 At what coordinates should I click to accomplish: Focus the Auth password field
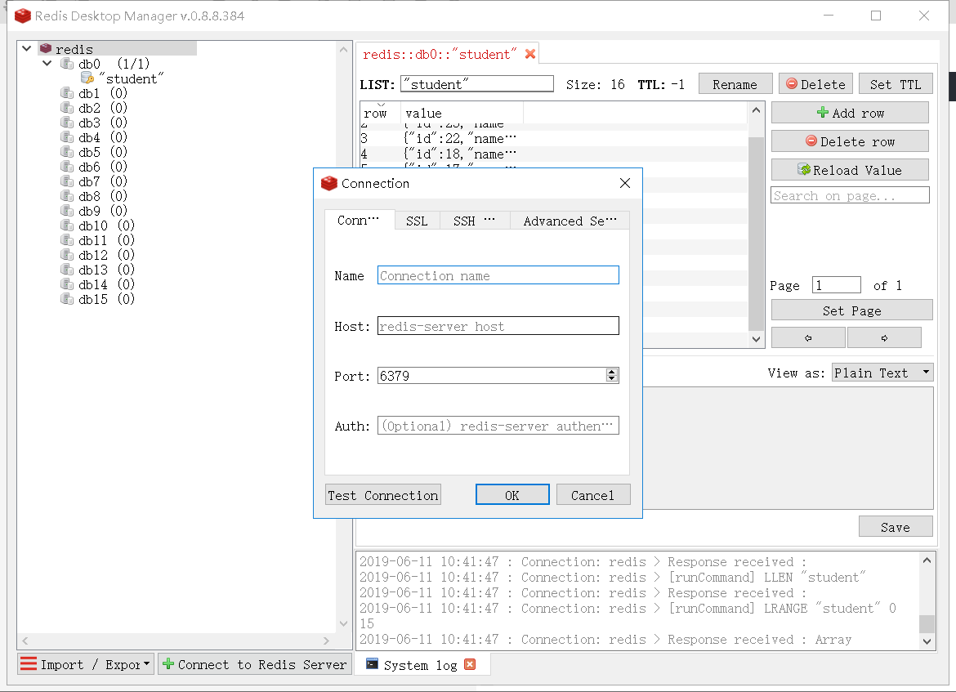click(498, 426)
